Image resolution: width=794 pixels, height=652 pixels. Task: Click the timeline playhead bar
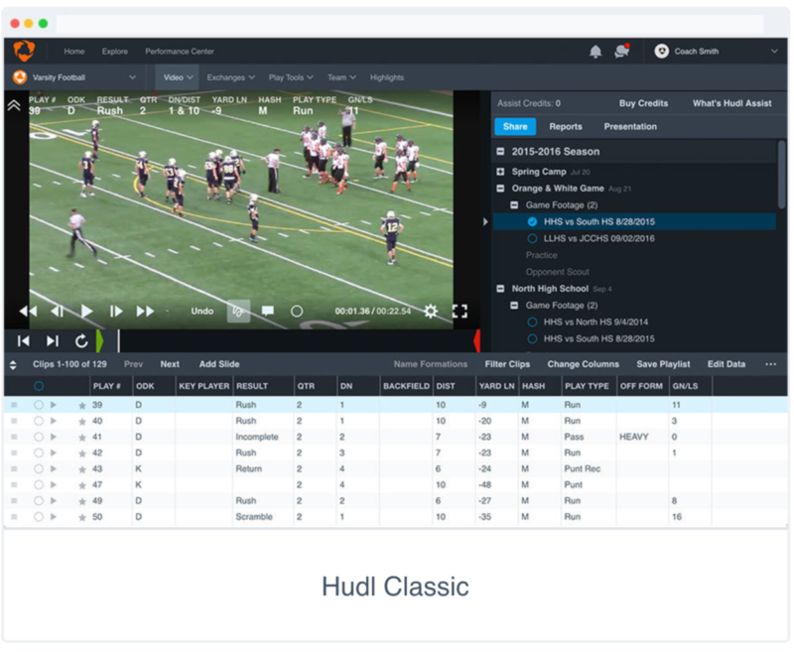pos(119,340)
